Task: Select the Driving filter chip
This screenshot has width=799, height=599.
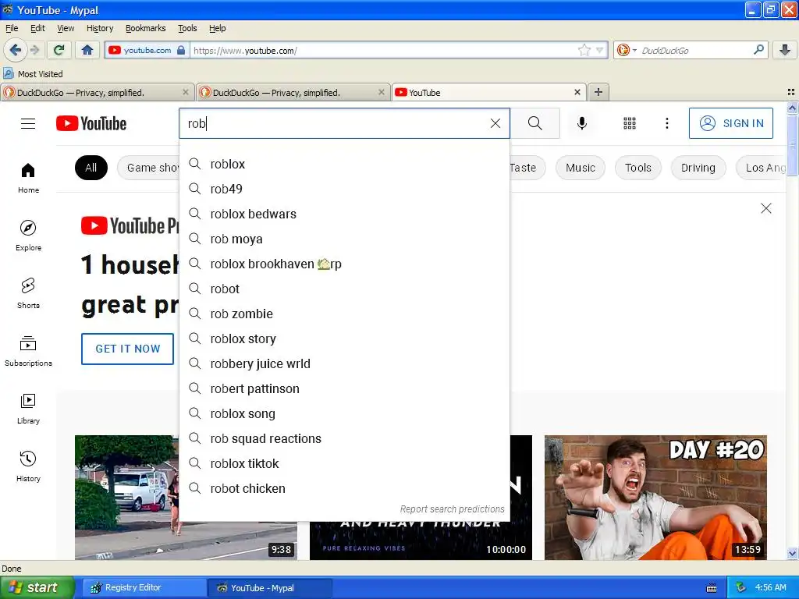Action: click(698, 168)
